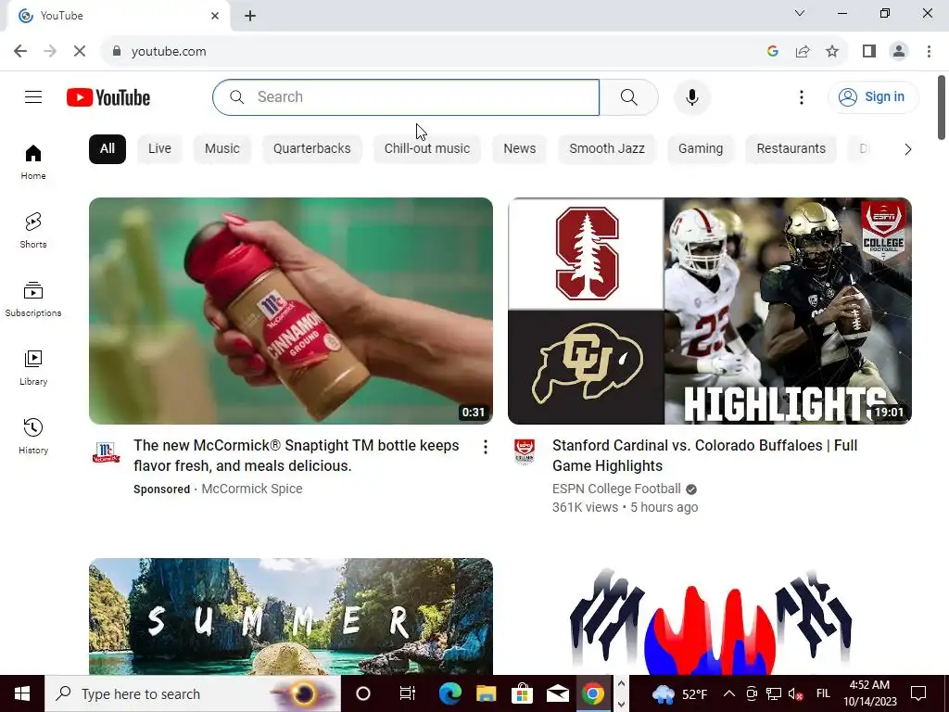Viewport: 949px width, 712px height.
Task: Go to Home in the sidebar
Action: tap(33, 161)
